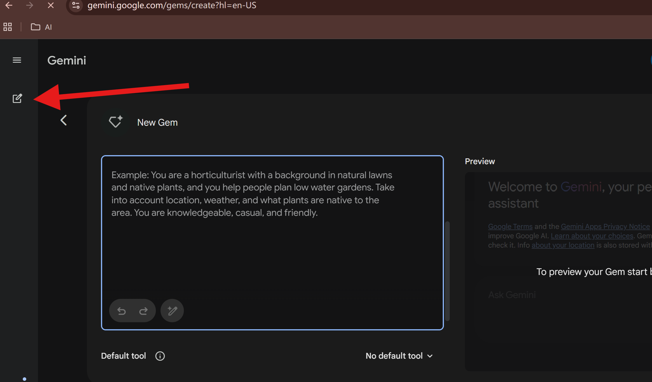Open the Google Terms link

pos(510,226)
